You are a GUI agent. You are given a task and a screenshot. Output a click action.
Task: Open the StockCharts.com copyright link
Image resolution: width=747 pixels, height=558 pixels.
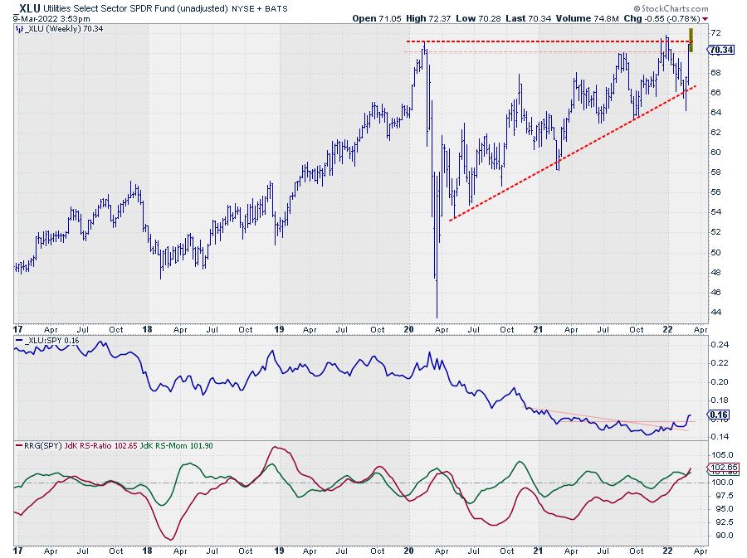point(671,8)
